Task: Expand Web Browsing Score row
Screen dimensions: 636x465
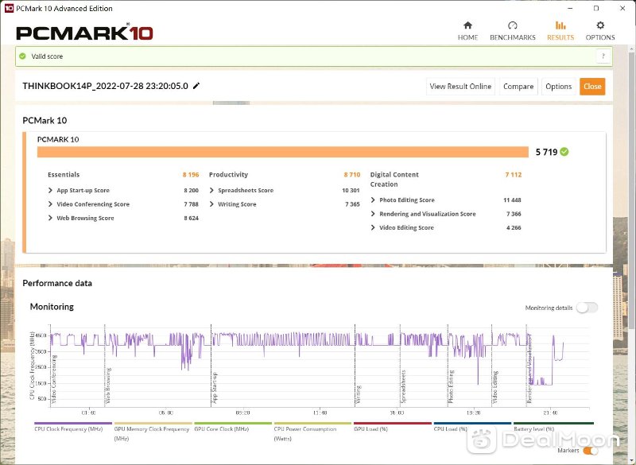Action: [50, 218]
